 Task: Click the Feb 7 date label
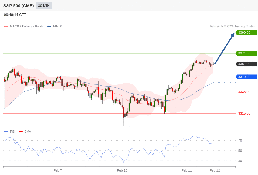click(x=58, y=170)
